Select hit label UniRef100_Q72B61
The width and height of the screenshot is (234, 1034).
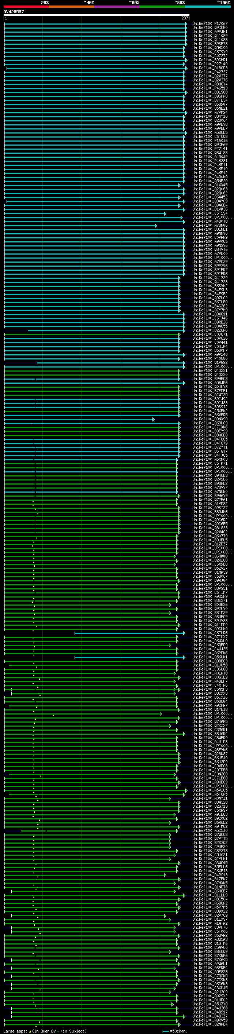[210, 500]
